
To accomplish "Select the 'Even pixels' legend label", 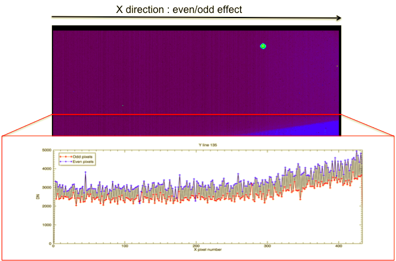I will point(75,162).
